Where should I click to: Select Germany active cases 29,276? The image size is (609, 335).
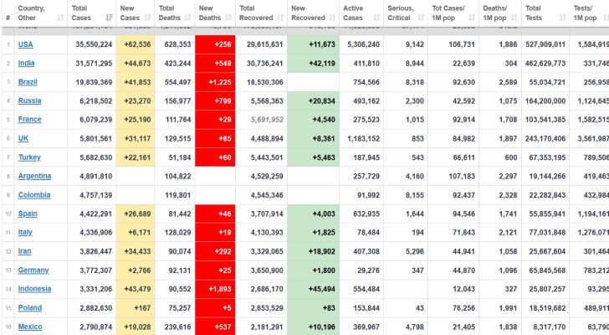click(x=368, y=271)
